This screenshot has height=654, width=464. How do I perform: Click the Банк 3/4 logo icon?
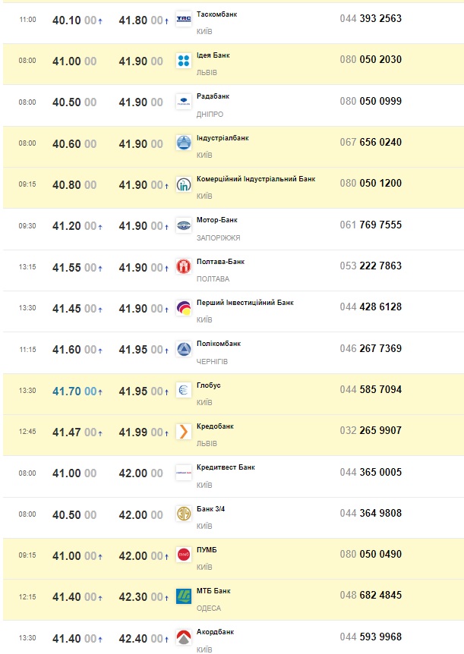click(183, 514)
